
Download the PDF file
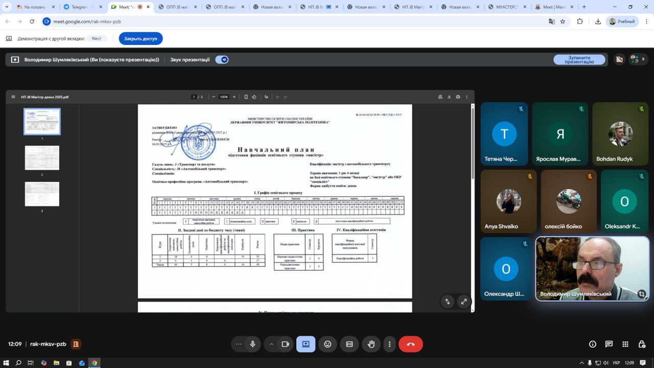(449, 97)
